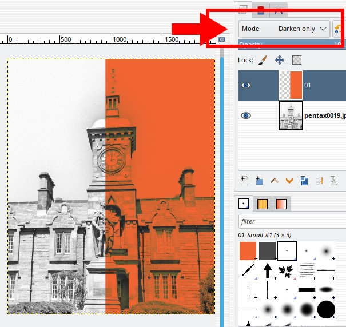Raise the layer one step
Image resolution: width=346 pixels, height=327 pixels.
tap(275, 181)
